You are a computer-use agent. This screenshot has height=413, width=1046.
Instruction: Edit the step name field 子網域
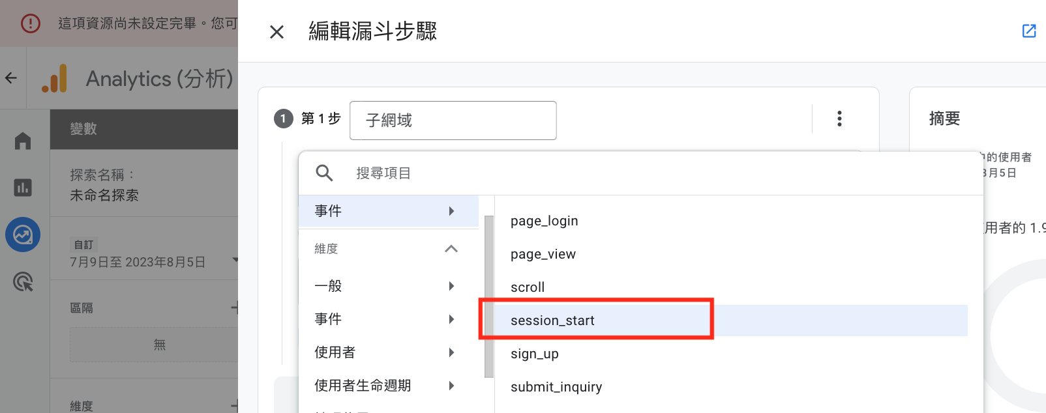click(453, 121)
